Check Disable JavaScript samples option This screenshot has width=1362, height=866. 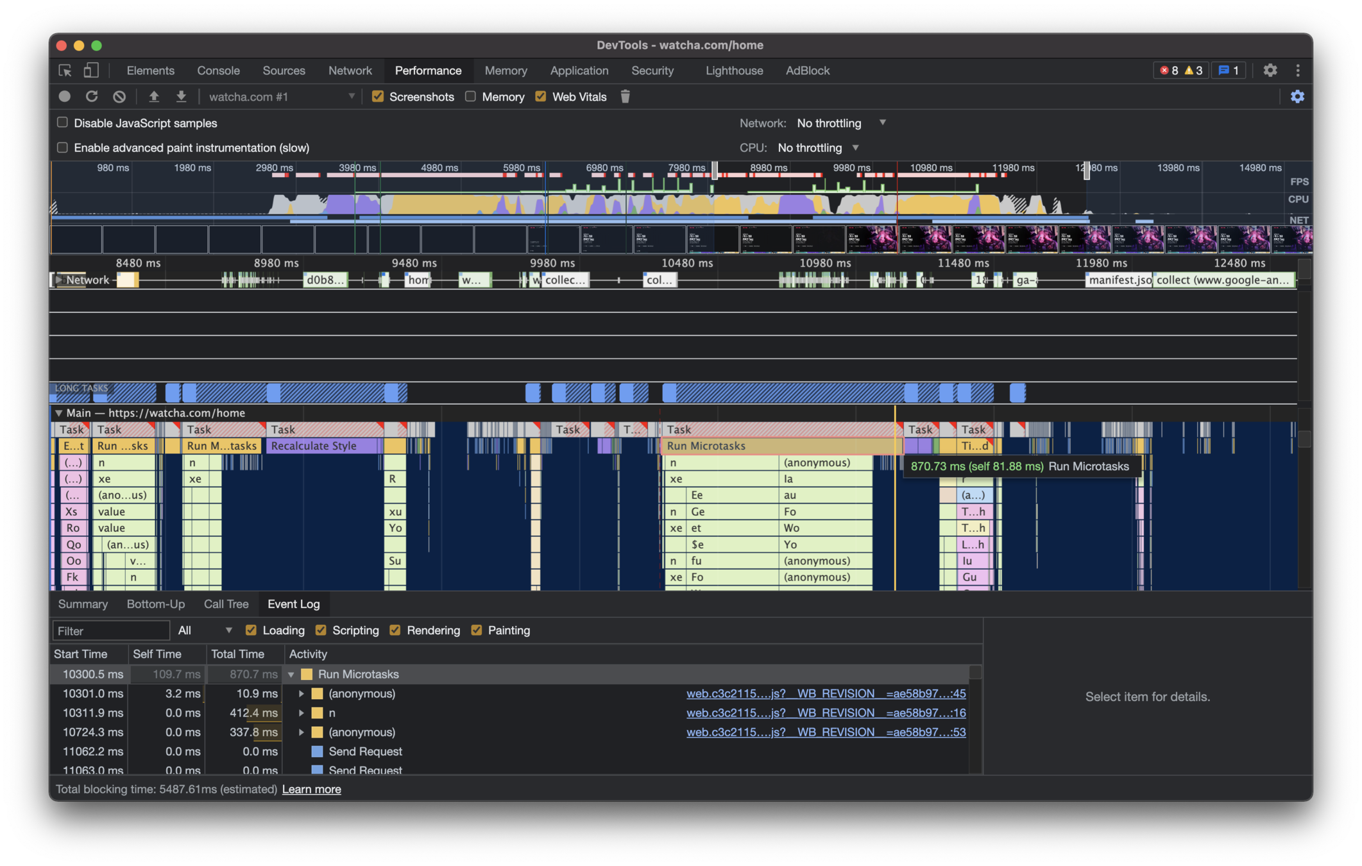[62, 123]
